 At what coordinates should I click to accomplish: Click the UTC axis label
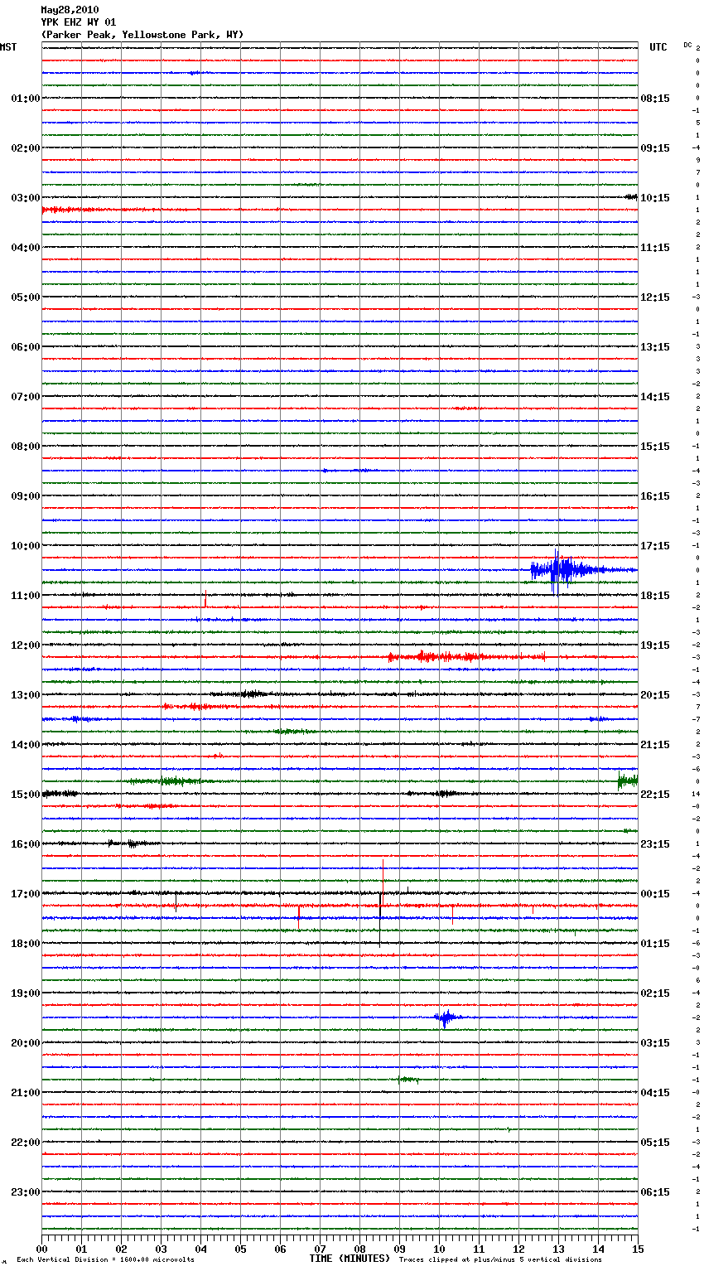(658, 47)
